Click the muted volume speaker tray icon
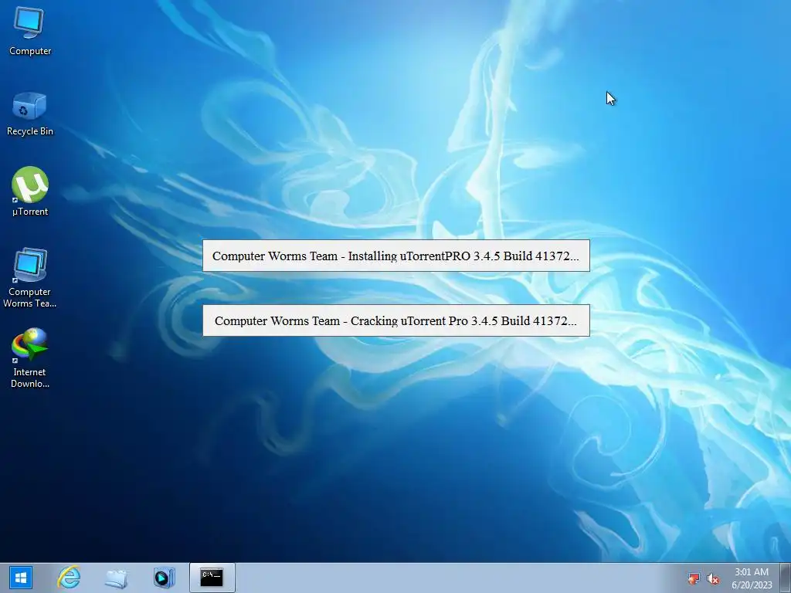 point(713,578)
